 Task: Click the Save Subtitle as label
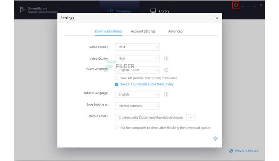[x=97, y=104]
